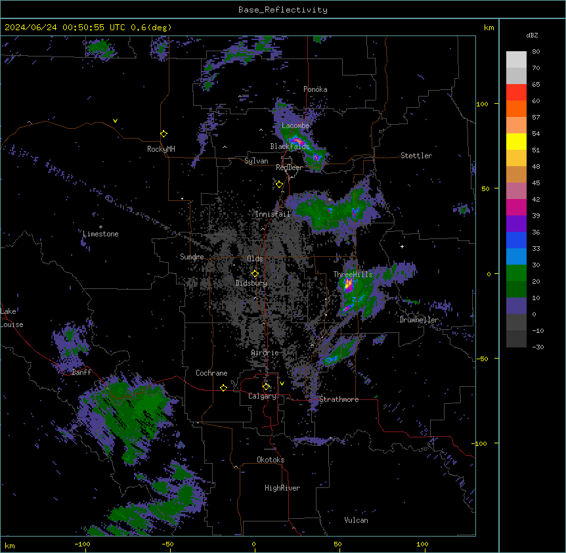Select the slate-purple swatch between 10 and 0 dBZ
Viewport: 566px width, 553px height.
[x=516, y=306]
